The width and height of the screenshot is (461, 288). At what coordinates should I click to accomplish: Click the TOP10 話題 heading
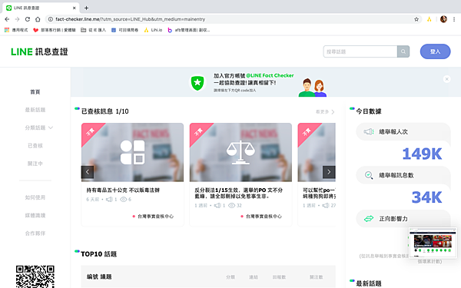coord(98,254)
